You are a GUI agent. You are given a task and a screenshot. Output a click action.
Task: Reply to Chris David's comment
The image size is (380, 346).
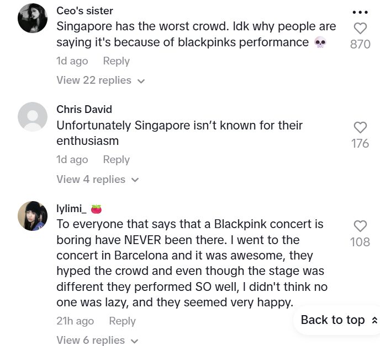(116, 160)
